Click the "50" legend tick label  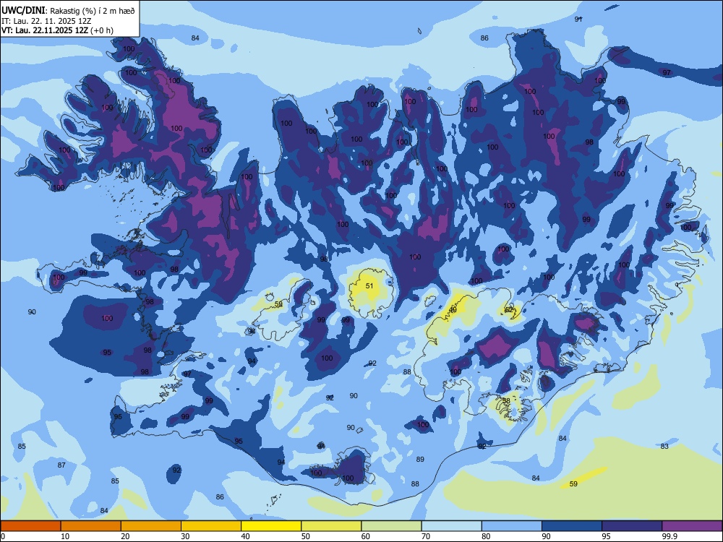click(x=306, y=536)
